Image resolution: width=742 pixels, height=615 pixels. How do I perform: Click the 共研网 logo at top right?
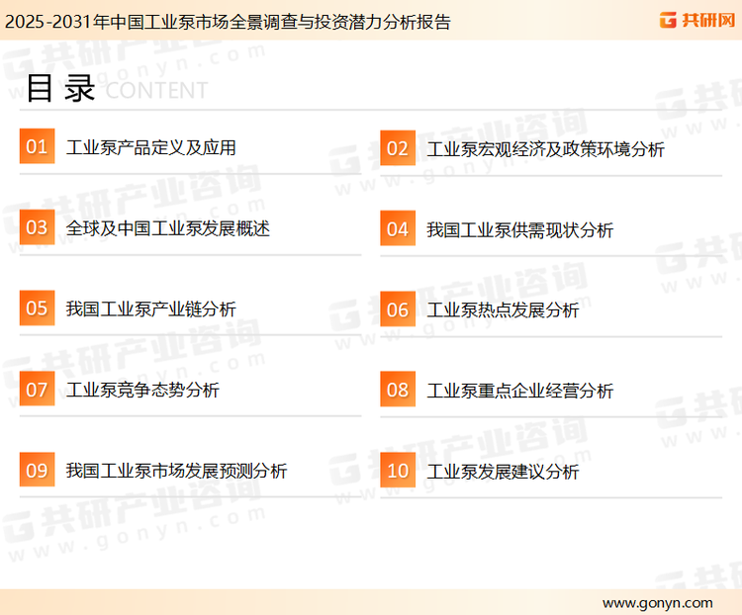[x=697, y=20]
